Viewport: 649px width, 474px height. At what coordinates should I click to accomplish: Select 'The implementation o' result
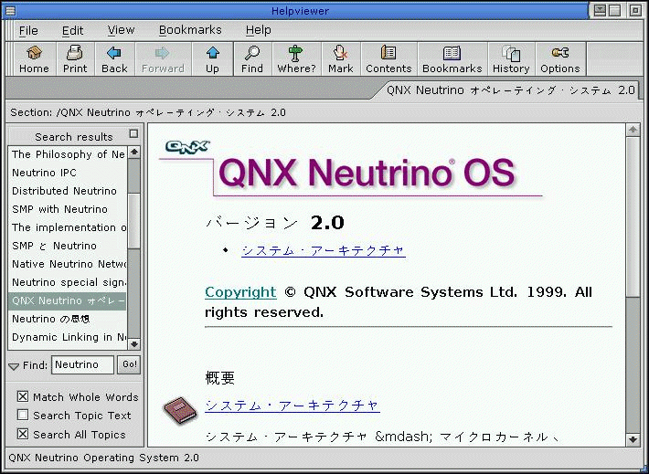pos(68,227)
